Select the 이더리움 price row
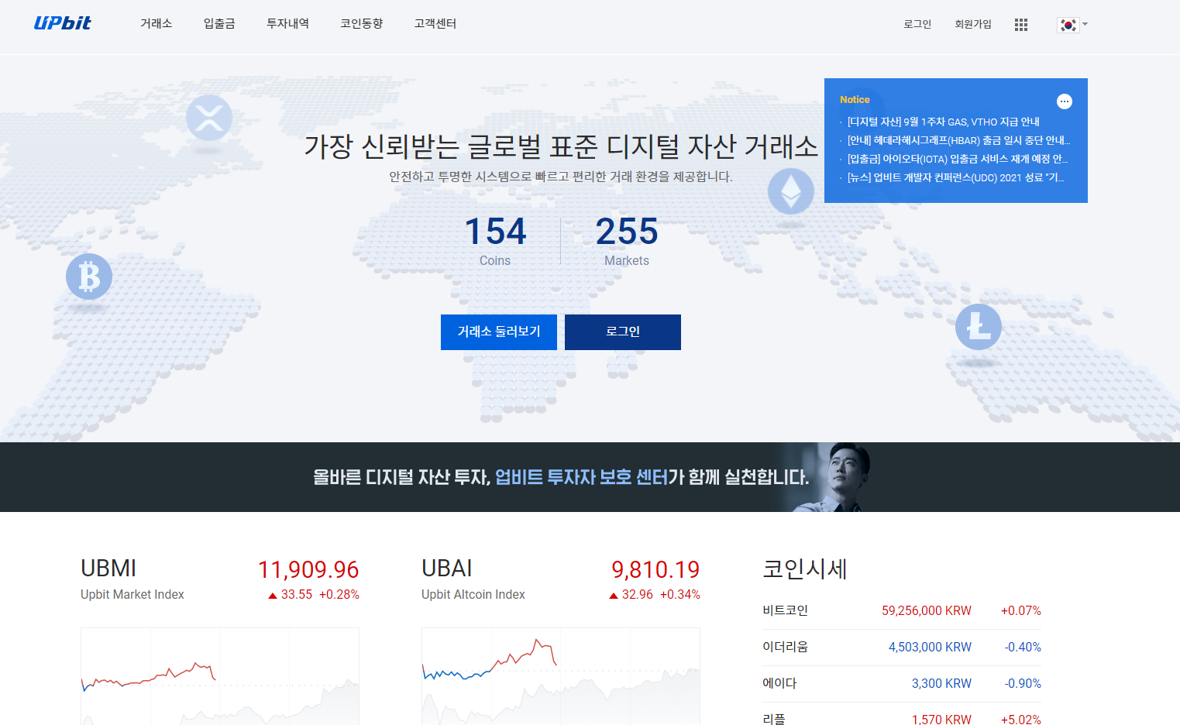Viewport: 1180px width, 725px height. point(902,648)
